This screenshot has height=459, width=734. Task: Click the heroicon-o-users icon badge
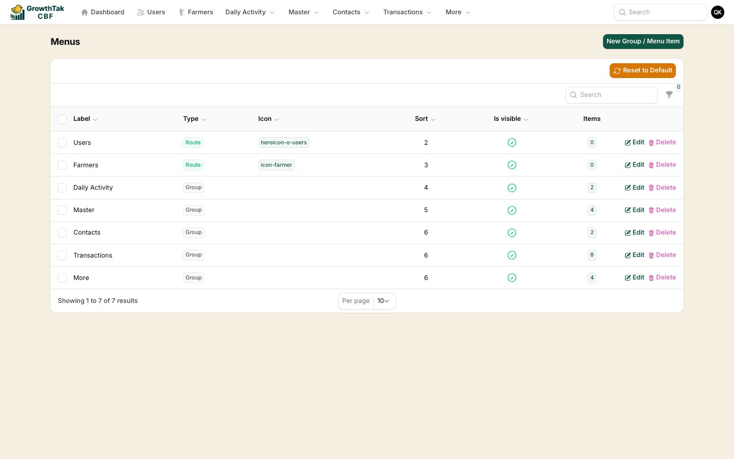pos(284,143)
